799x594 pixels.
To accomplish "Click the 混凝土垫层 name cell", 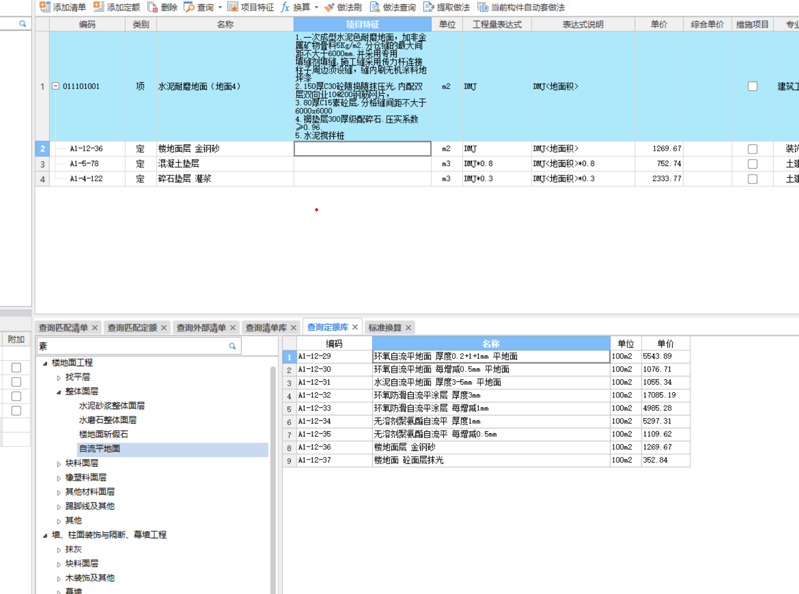I will tap(225, 163).
